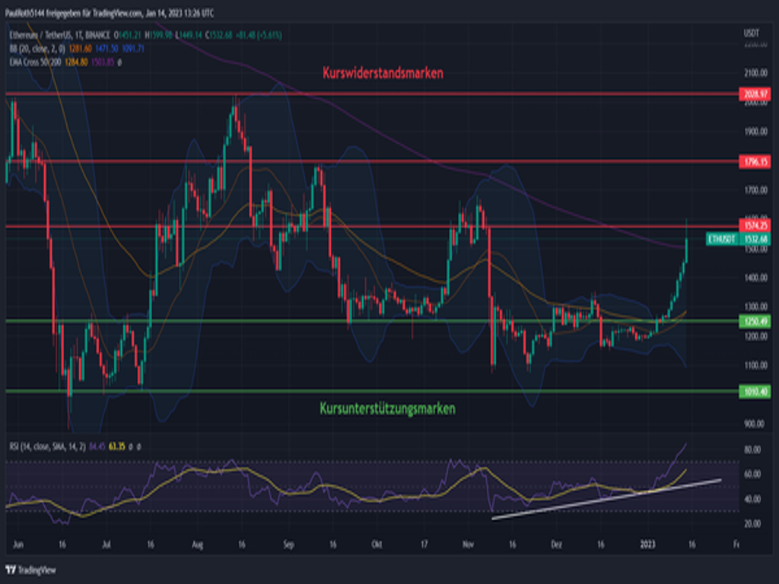Click the USDT currency label on price axis

[751, 33]
